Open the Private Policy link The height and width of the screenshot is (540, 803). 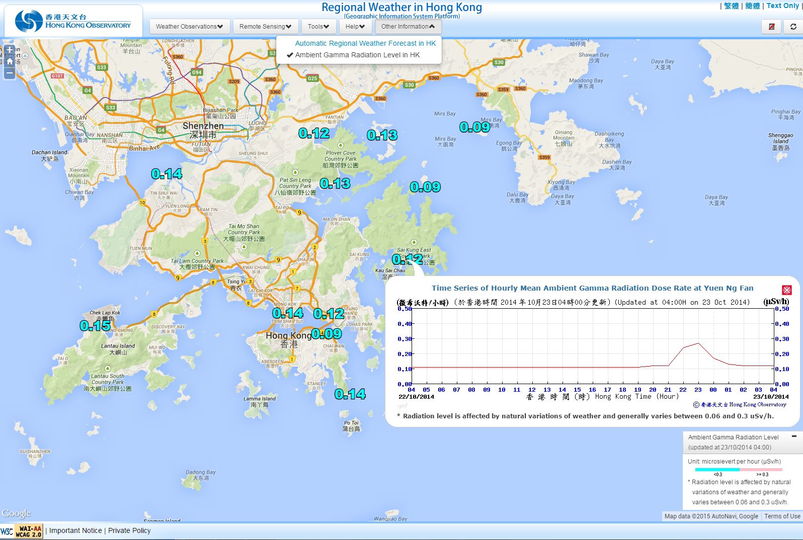tap(129, 530)
